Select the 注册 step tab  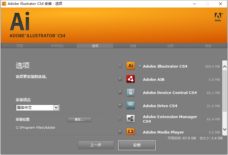click(x=170, y=46)
